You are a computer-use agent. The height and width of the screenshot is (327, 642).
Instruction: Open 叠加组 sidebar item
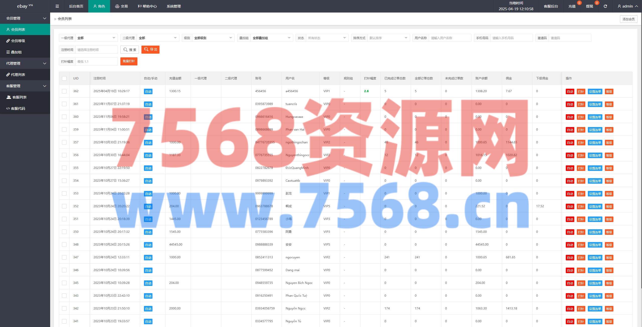click(x=16, y=52)
